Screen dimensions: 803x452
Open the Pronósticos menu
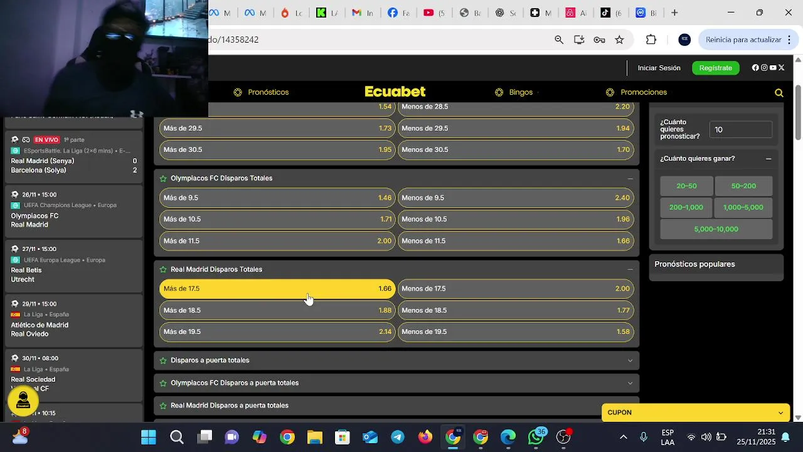click(261, 92)
